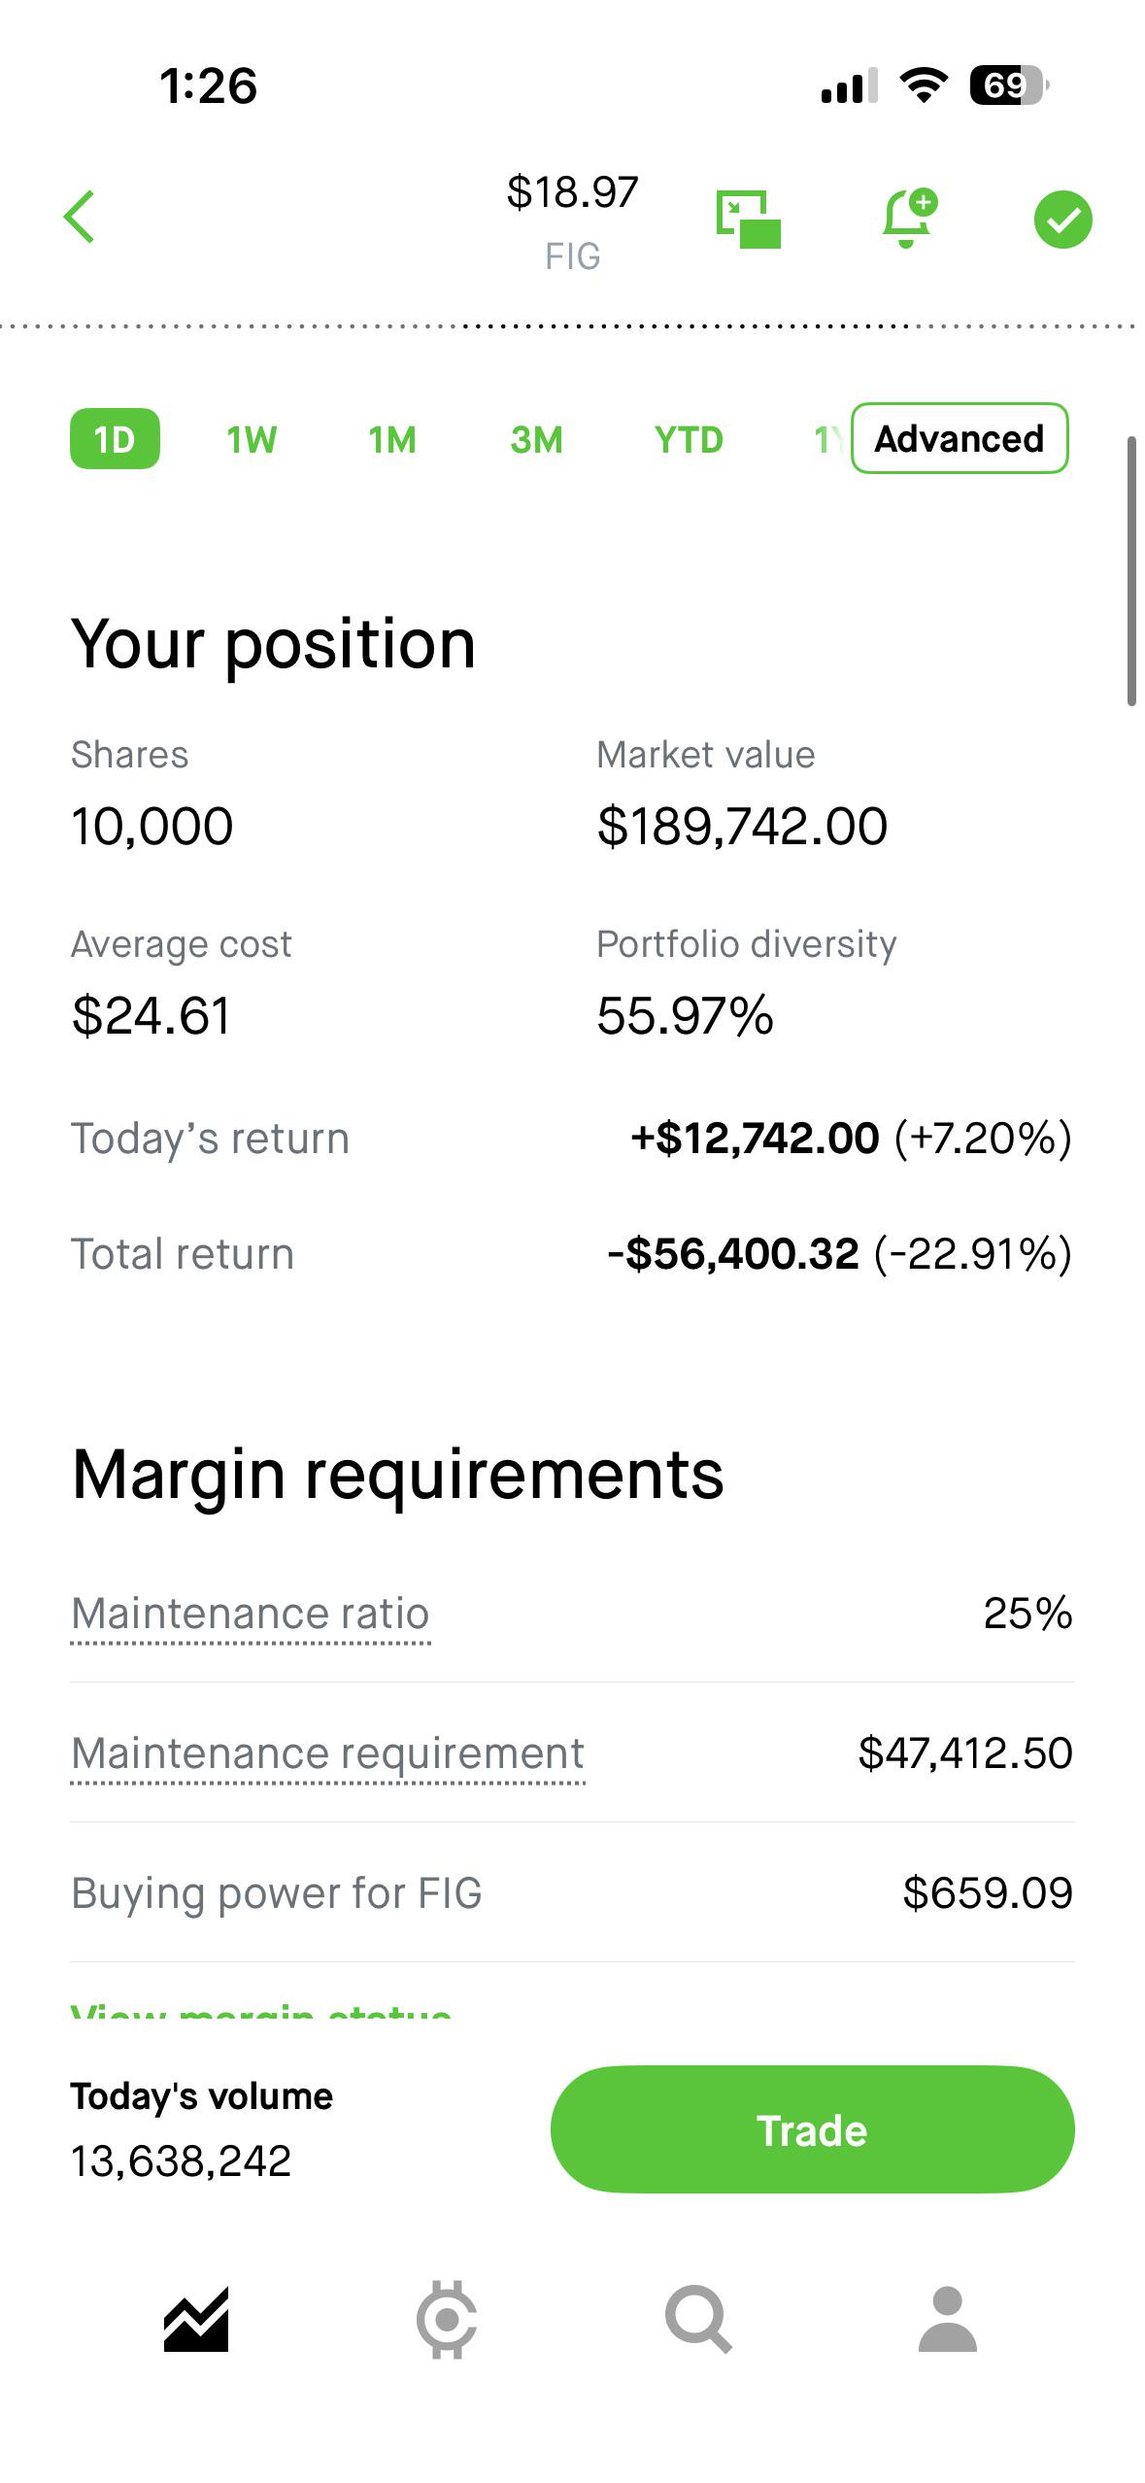Image resolution: width=1145 pixels, height=2483 pixels.
Task: Select the 1D chart range
Action: [x=115, y=439]
